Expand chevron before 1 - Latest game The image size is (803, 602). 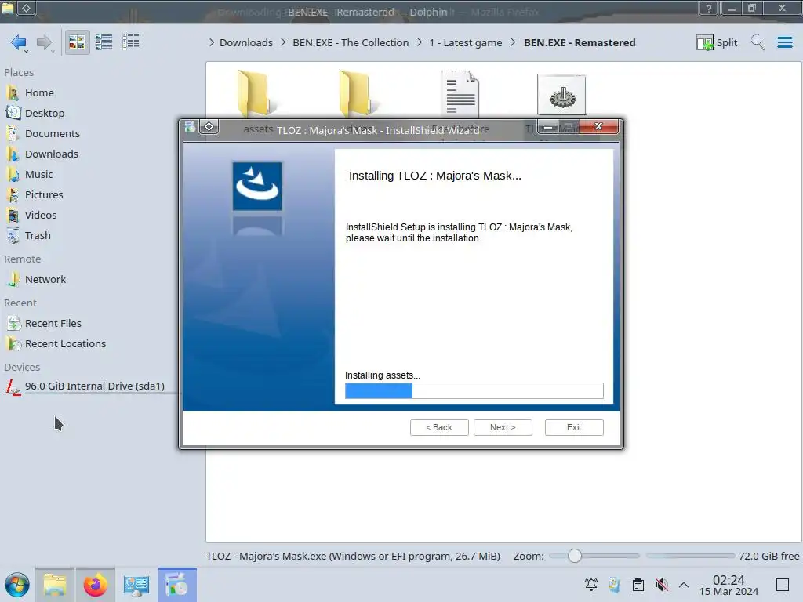(420, 42)
